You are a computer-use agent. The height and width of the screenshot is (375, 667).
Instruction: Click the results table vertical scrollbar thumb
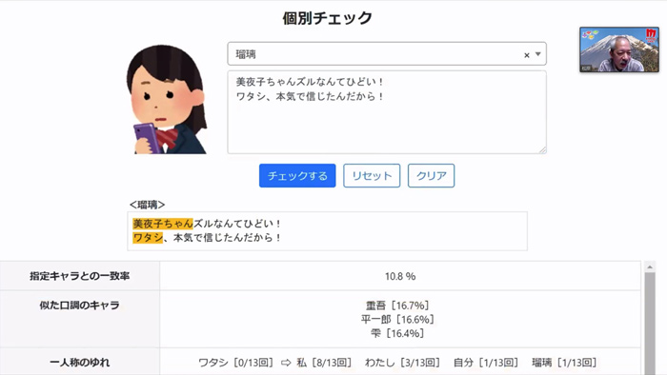[650, 324]
